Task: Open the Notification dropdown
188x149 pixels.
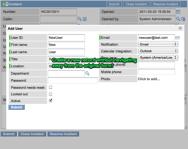Action: click(x=158, y=44)
